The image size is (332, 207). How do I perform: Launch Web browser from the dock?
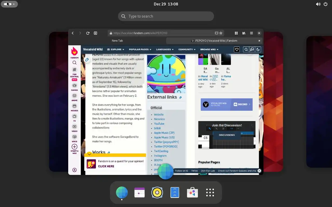point(122,193)
